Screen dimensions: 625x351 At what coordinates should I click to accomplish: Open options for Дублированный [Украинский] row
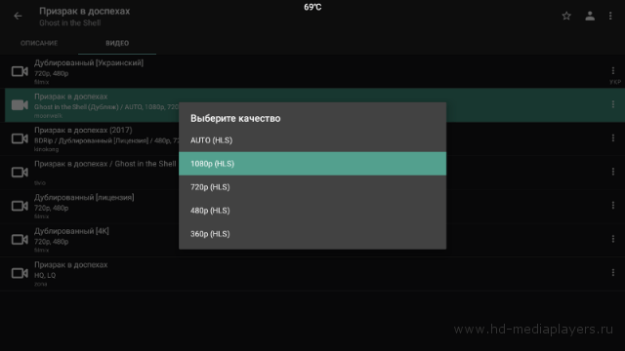613,71
